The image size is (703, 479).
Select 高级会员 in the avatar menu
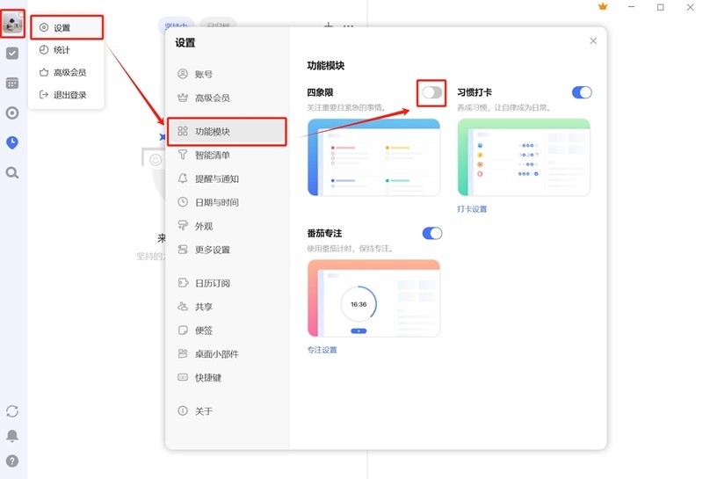tap(67, 72)
